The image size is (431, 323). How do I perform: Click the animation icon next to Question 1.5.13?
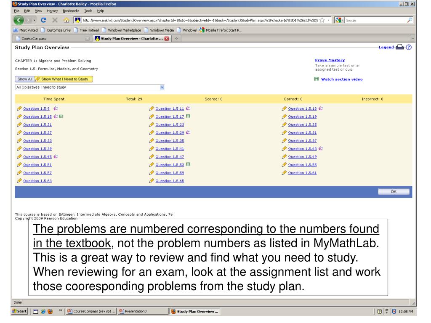point(321,109)
